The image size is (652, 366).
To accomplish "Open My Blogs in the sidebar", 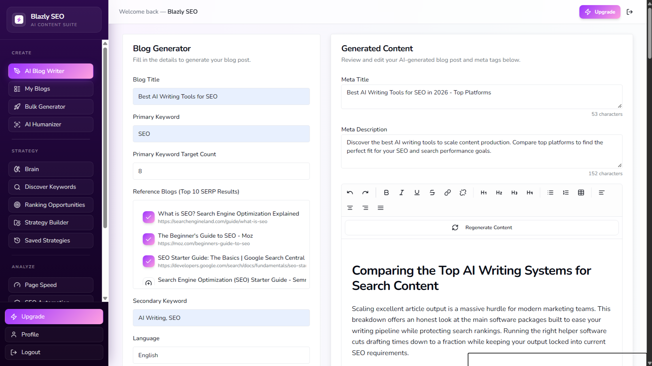I will (51, 89).
